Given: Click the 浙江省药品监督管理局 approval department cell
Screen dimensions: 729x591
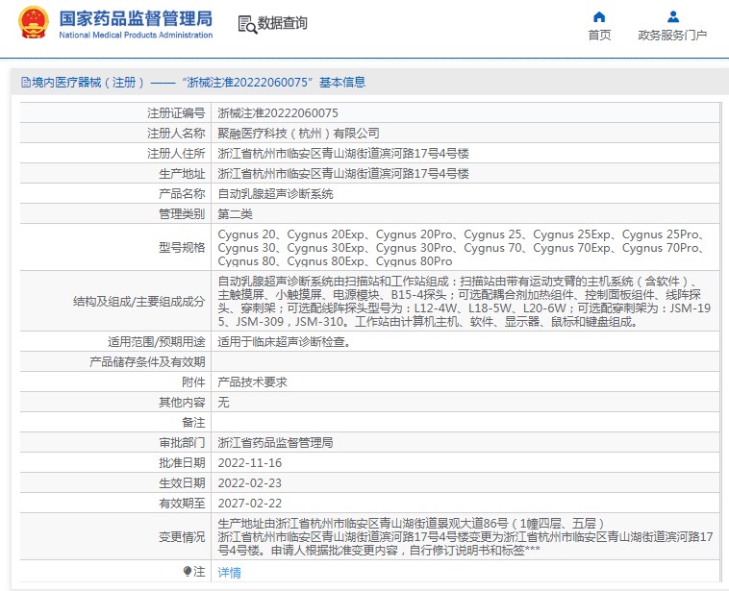Looking at the screenshot, I should (x=275, y=442).
